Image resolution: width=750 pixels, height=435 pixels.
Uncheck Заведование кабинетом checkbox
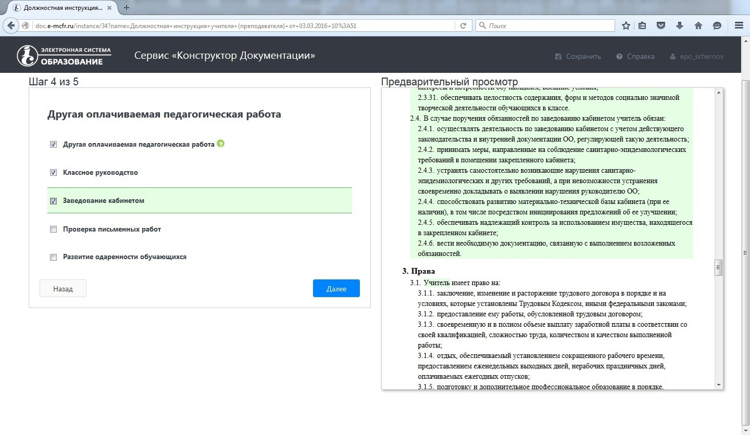coord(53,201)
